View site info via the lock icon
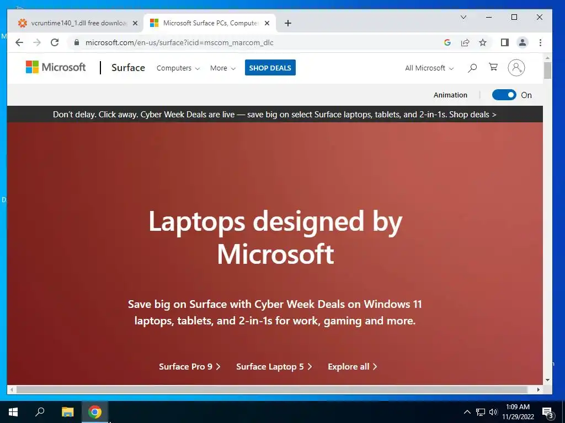The width and height of the screenshot is (565, 423). tap(76, 42)
